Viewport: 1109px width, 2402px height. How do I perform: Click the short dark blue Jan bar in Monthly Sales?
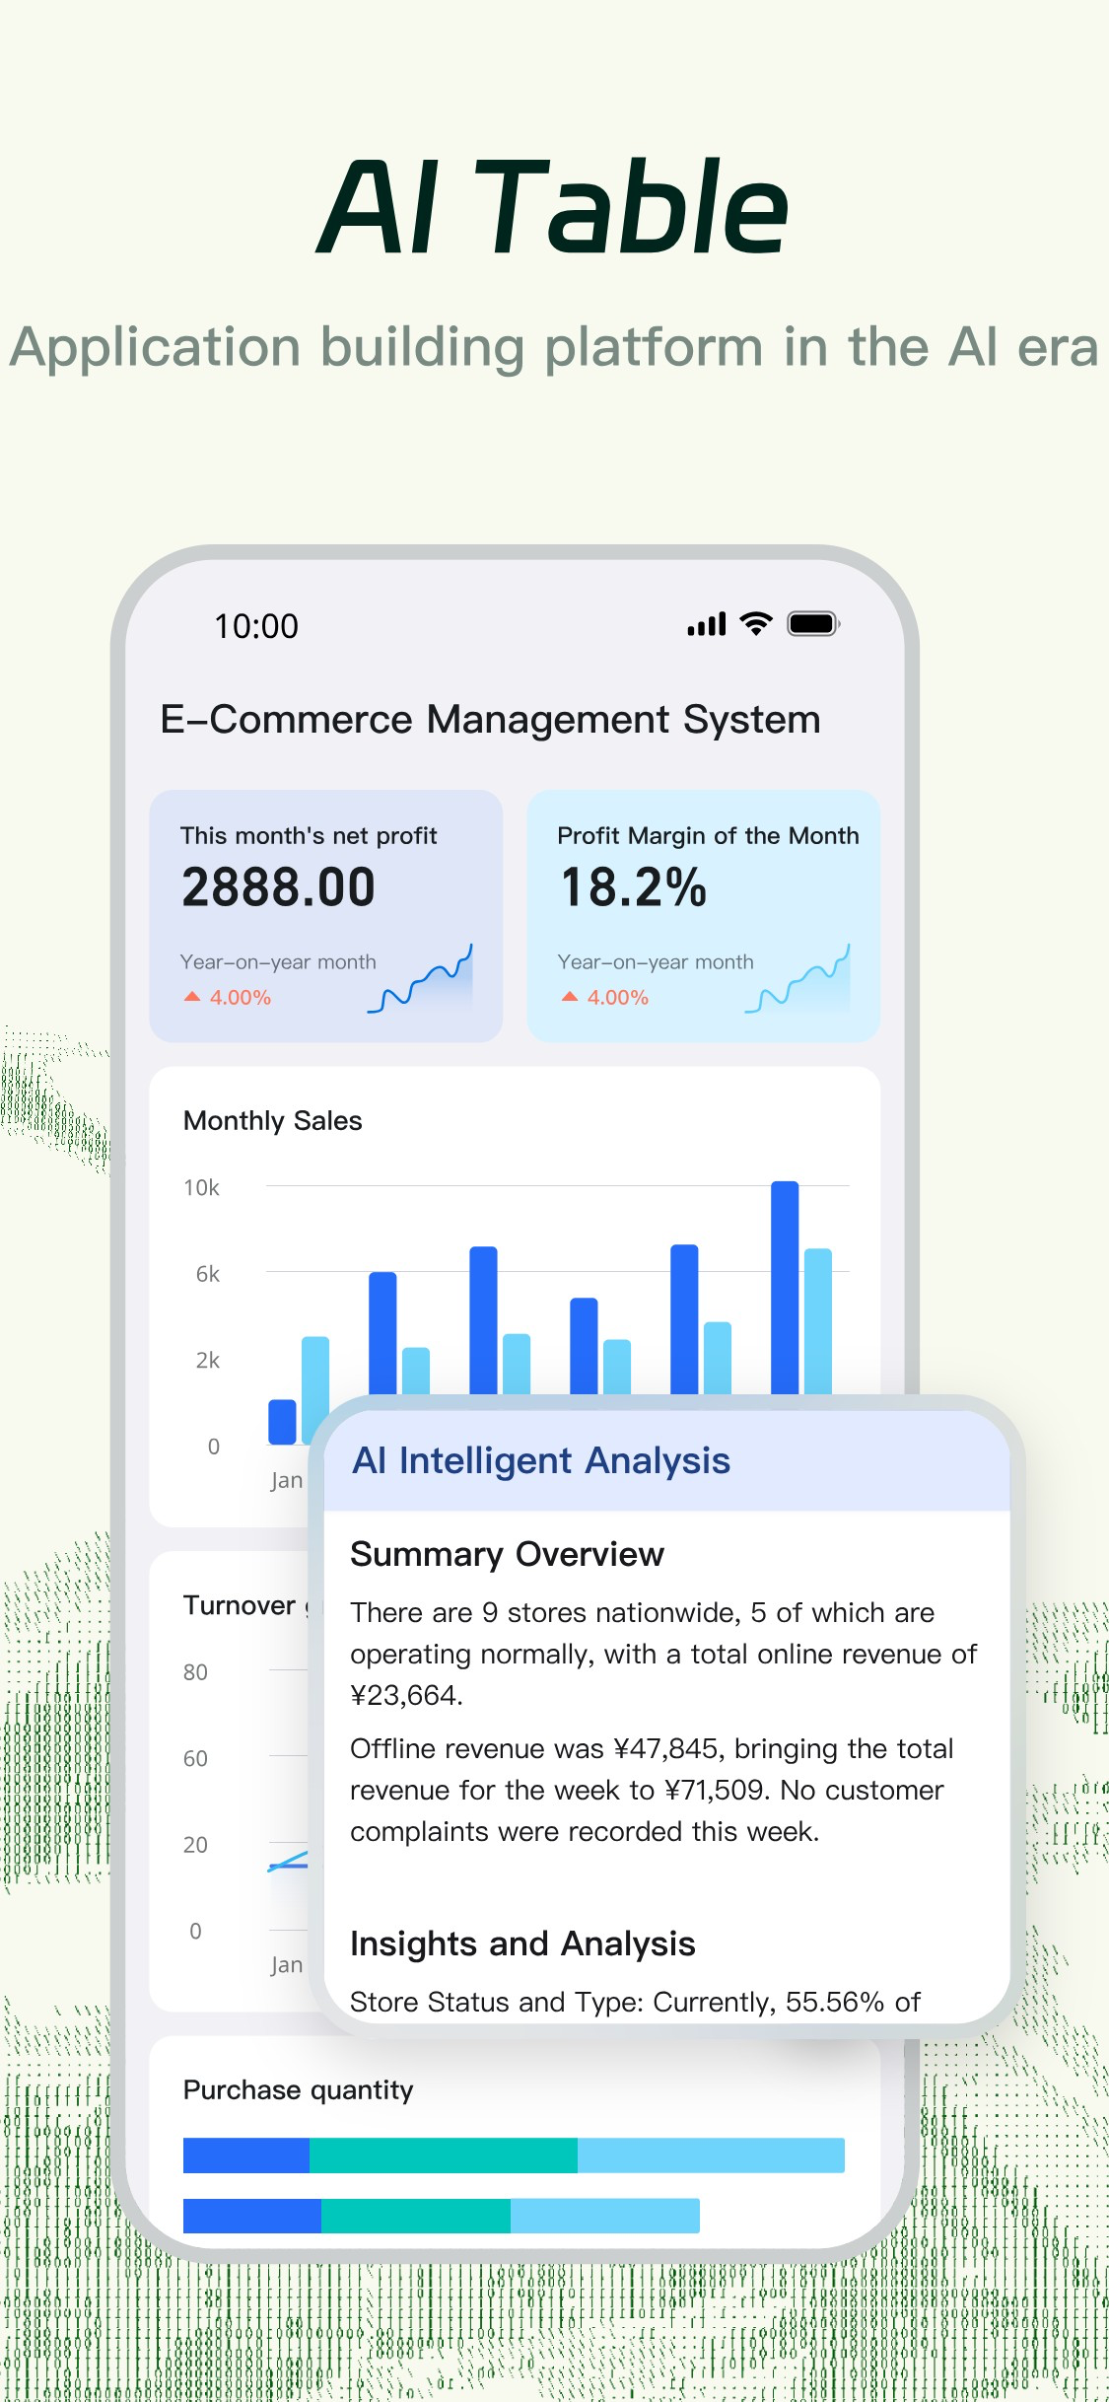pos(283,1422)
